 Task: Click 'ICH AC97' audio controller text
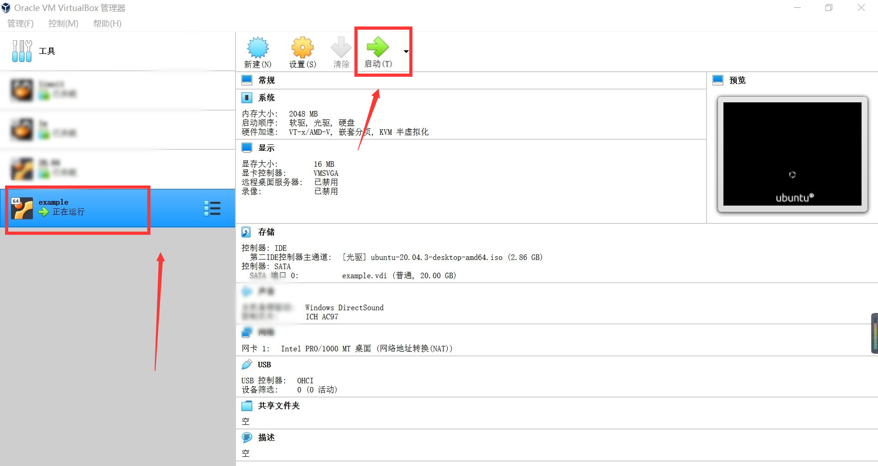(322, 317)
